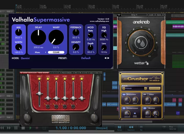Image resolution: width=184 pixels, height=134 pixels.
Task: Click the large DELAY knob
Action: (x=38, y=37)
